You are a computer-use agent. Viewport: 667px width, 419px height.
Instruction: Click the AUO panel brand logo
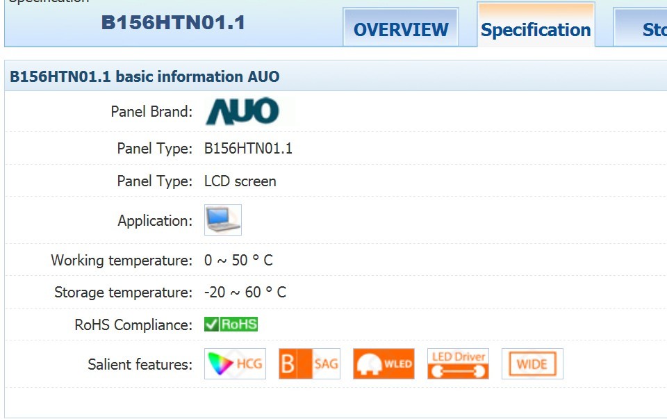point(242,111)
